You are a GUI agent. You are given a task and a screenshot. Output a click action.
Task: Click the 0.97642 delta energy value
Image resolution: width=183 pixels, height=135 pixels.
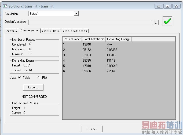112,66
